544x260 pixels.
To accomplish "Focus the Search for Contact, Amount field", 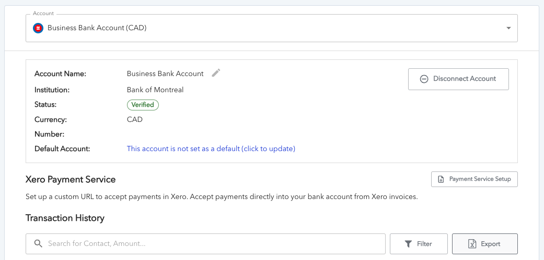I will pos(205,244).
